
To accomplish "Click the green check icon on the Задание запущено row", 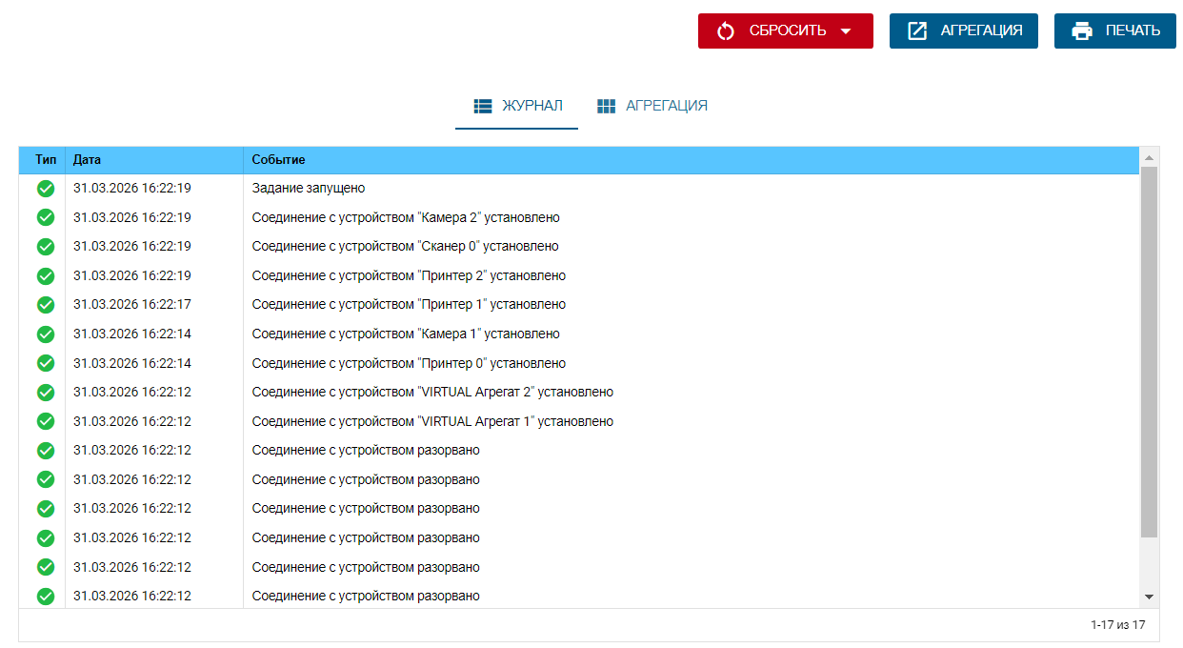I will pos(45,188).
